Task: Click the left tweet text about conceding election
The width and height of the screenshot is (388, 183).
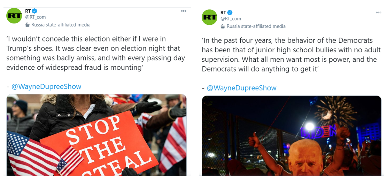Action: click(x=96, y=53)
